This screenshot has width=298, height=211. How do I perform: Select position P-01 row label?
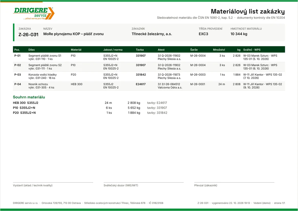coord(17,56)
